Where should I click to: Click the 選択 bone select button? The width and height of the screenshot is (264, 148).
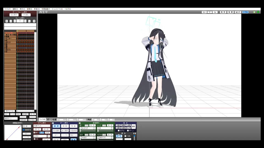pos(56,126)
